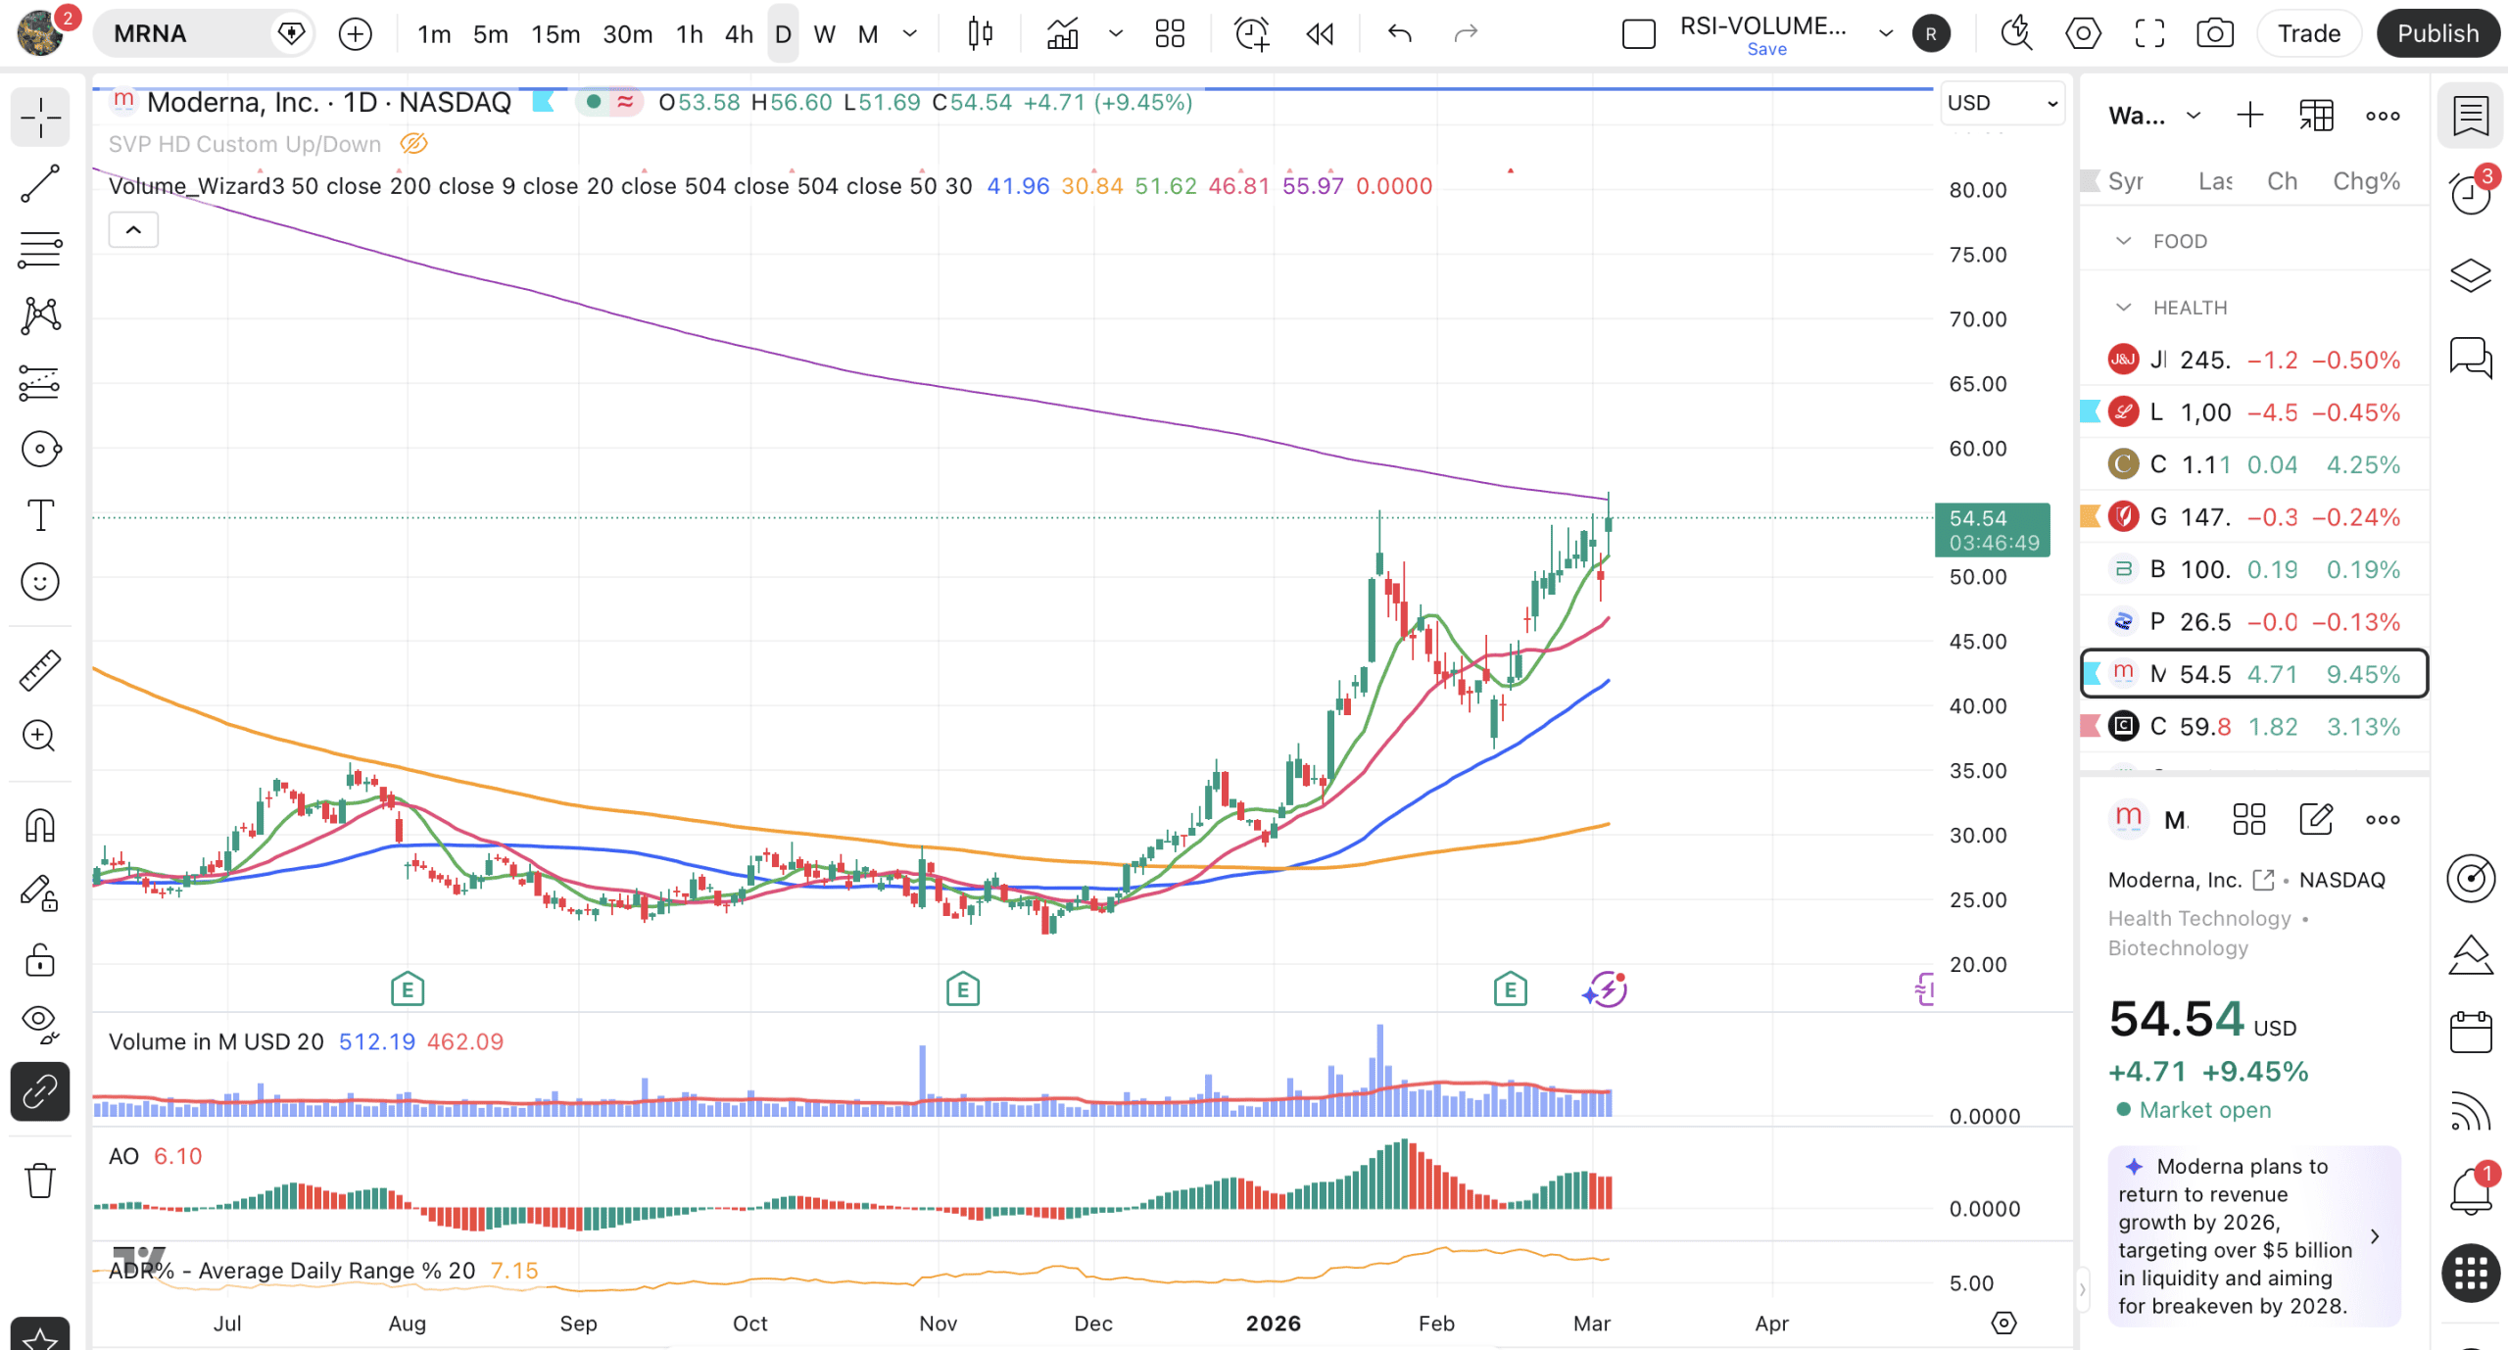Remove drawings with the trash icon
This screenshot has width=2508, height=1350.
pos(40,1181)
